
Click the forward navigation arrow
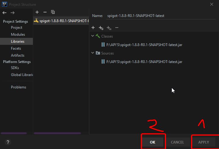point(12,12)
